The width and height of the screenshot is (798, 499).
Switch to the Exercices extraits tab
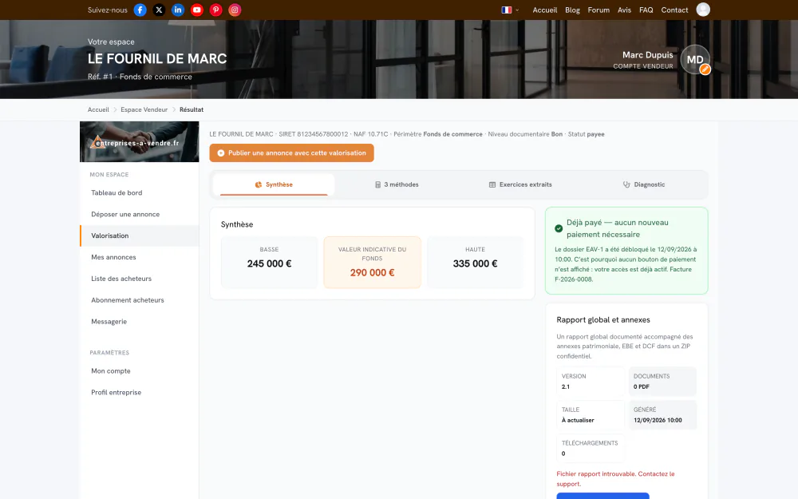tap(520, 184)
